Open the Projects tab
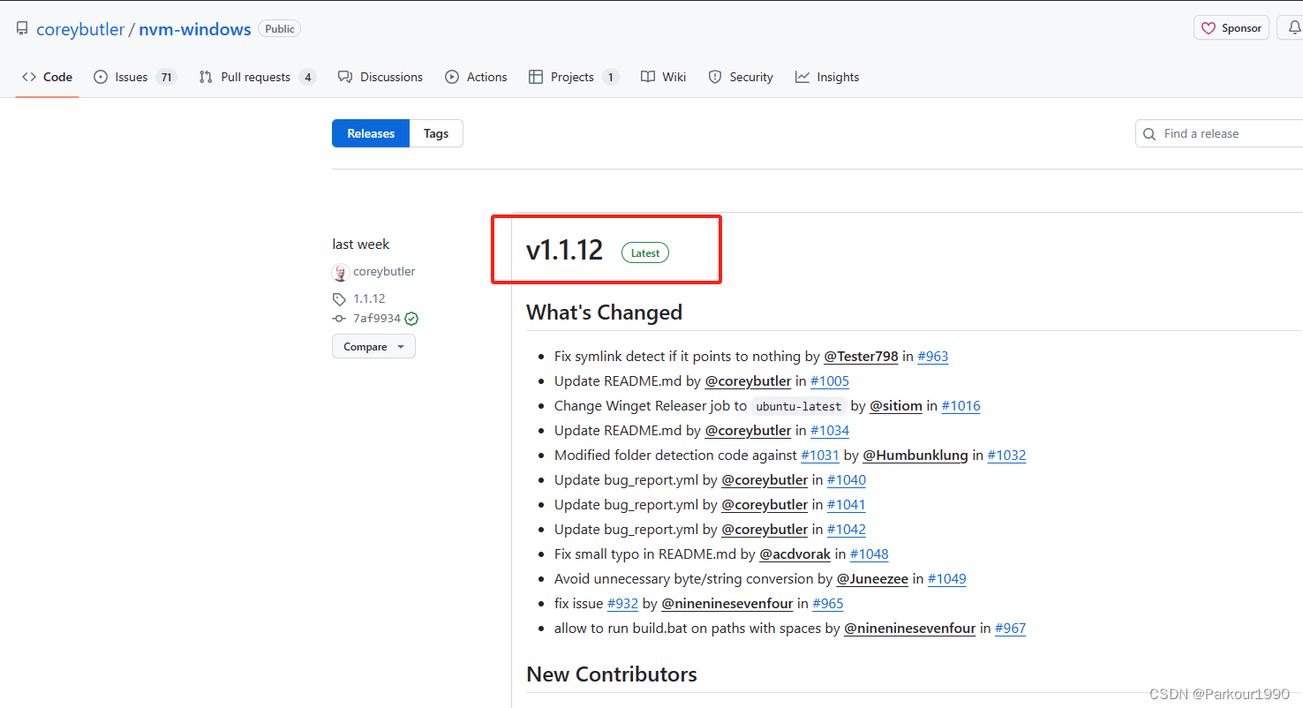 [573, 77]
